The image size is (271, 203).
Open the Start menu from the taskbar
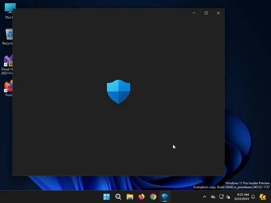click(x=106, y=197)
